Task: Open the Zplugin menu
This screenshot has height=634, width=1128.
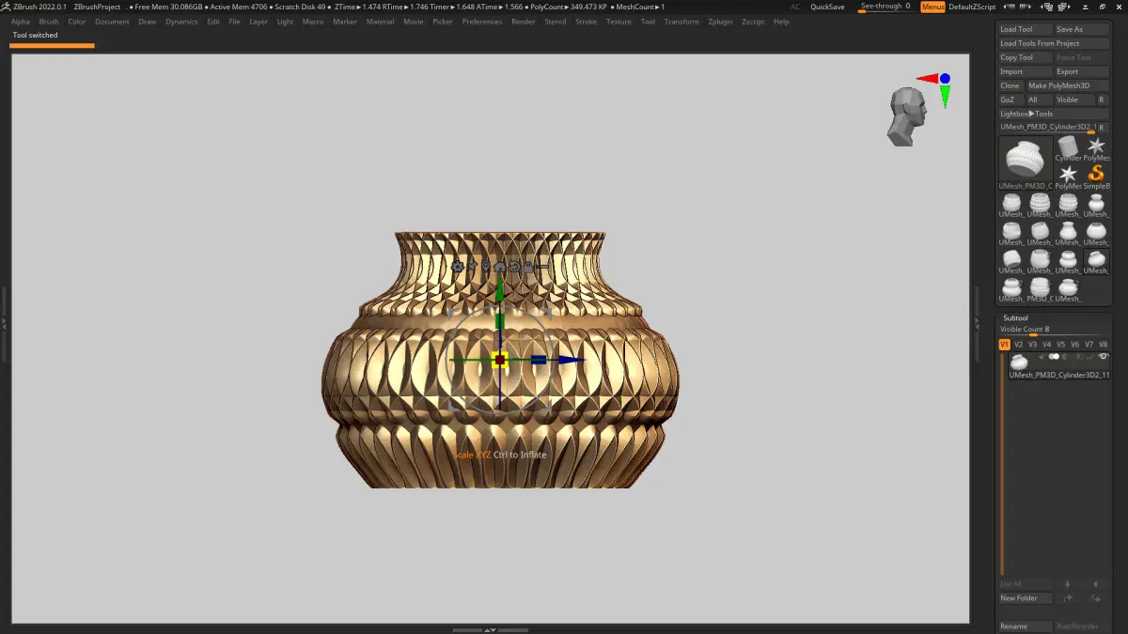Action: [720, 22]
